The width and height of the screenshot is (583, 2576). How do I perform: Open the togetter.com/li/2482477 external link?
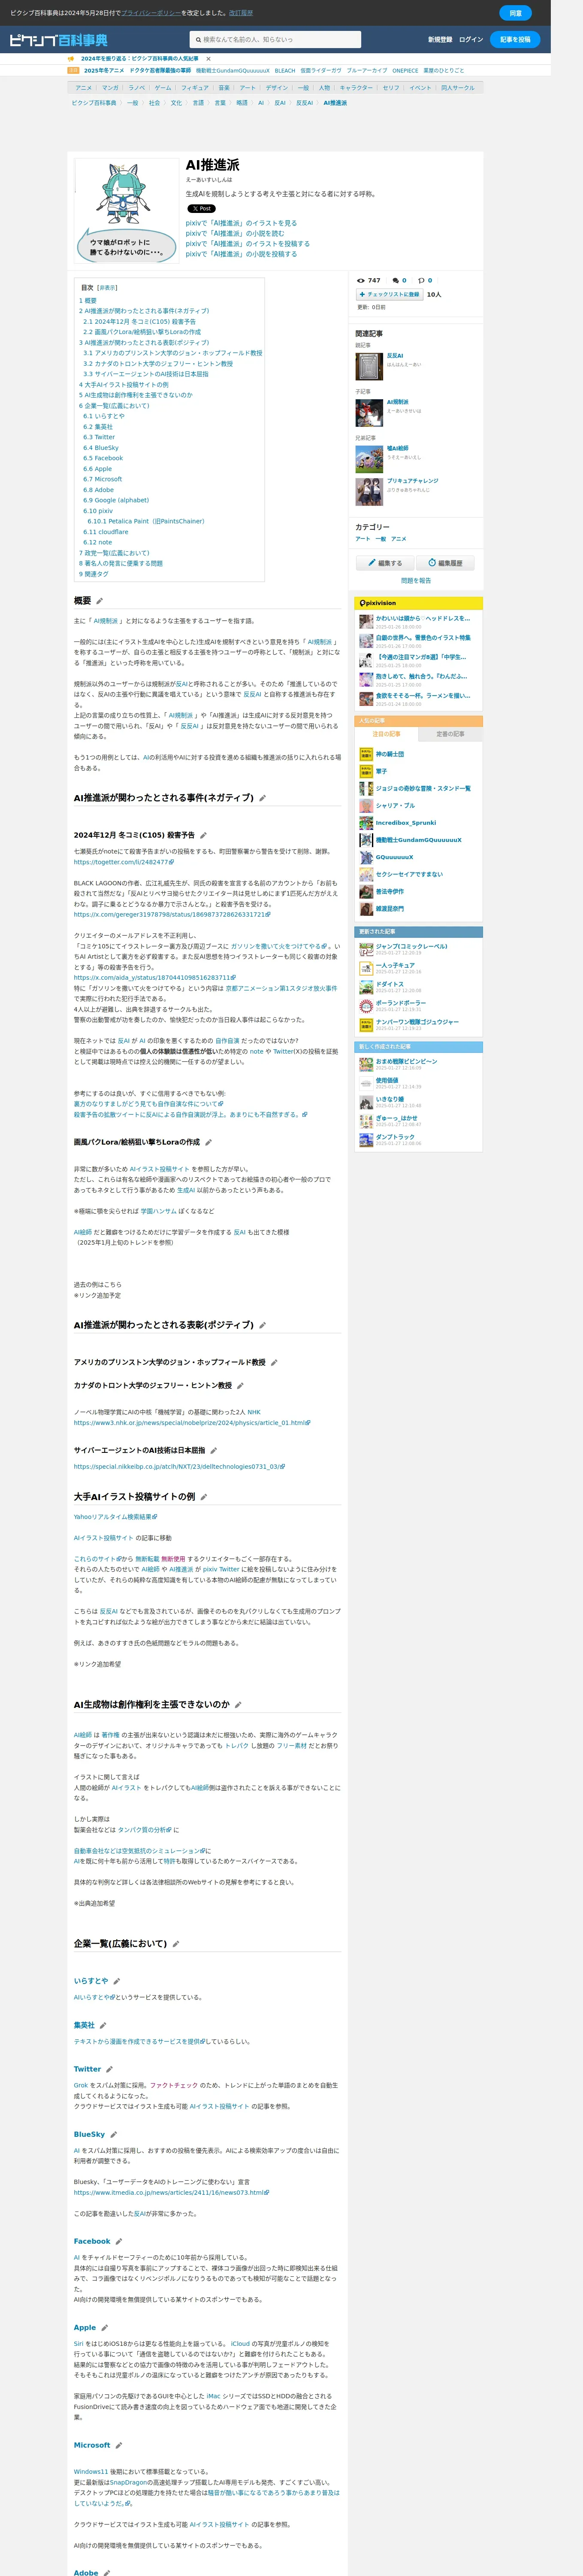[x=123, y=862]
